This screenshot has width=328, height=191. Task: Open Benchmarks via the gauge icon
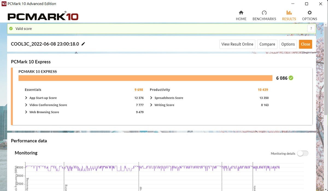coord(264,13)
